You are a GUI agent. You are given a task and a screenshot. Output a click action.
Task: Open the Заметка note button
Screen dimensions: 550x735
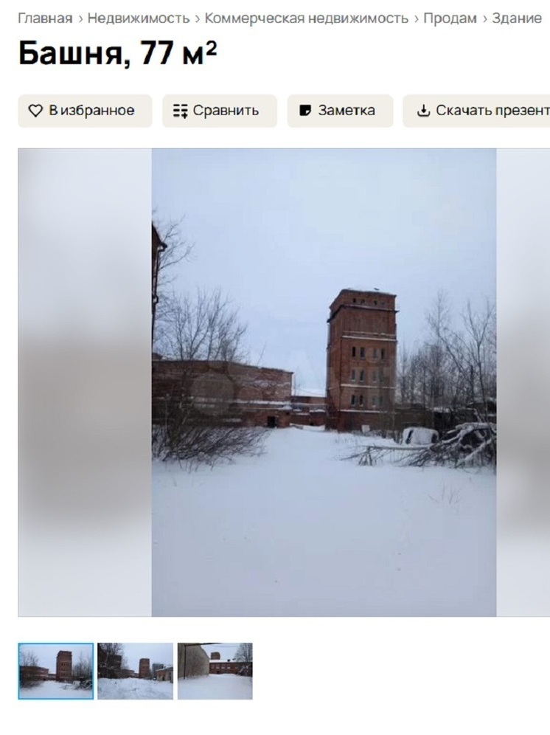tap(340, 111)
